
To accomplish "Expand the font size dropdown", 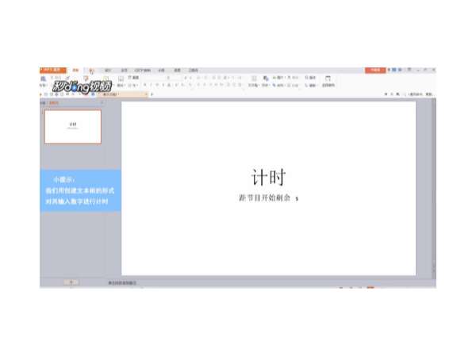I will coord(181,78).
